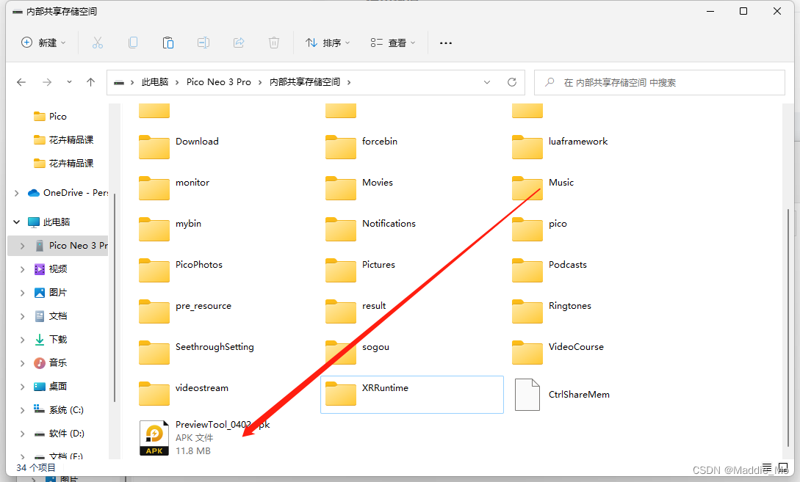800x482 pixels.
Task: Click the Paste clipboard icon
Action: click(167, 43)
